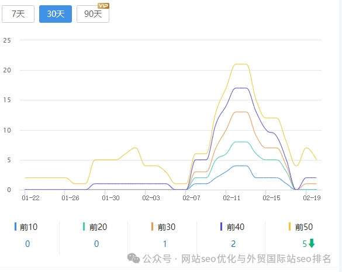The height and width of the screenshot is (272, 342).
Task: Click the 前50 value 5
Action: pyautogui.click(x=305, y=244)
